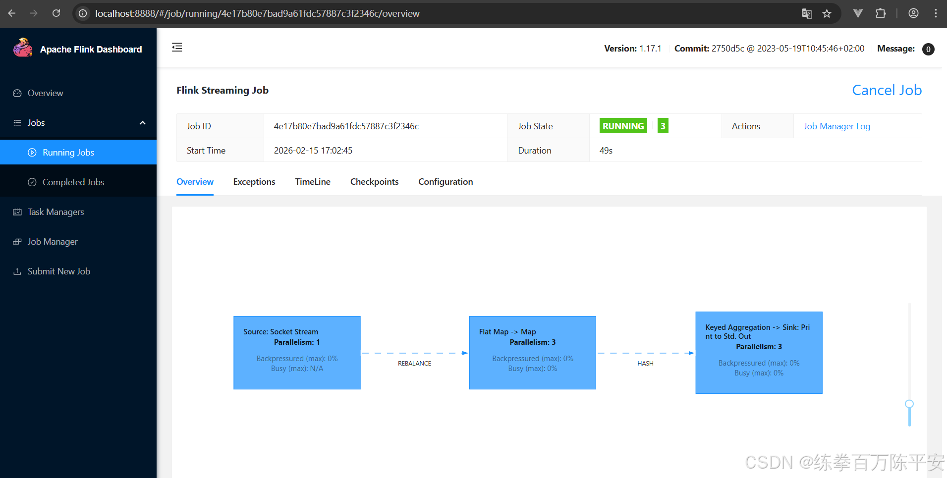
Task: Click the browser forward arrow
Action: click(34, 13)
